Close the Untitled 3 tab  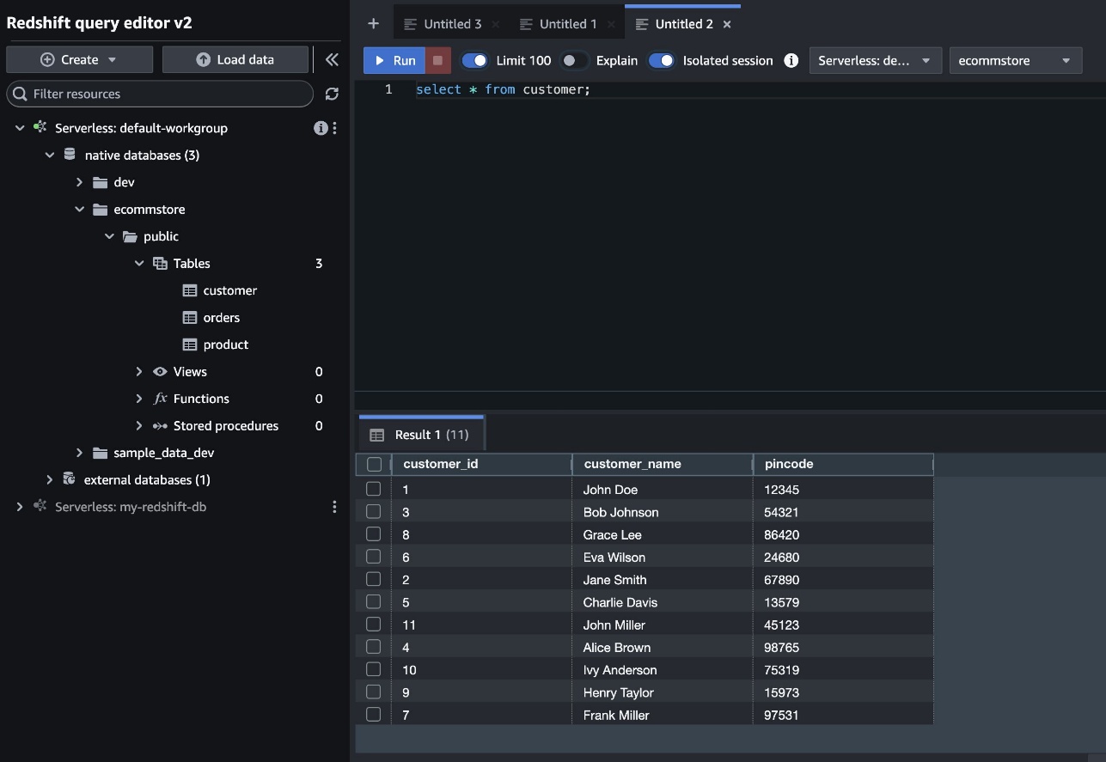coord(496,24)
